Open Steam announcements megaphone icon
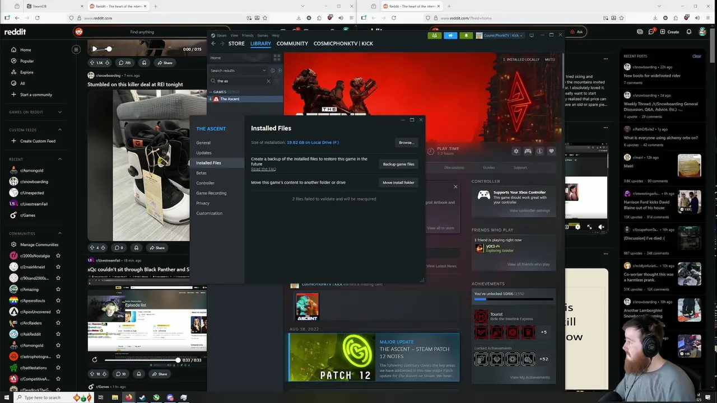The height and width of the screenshot is (403, 717). [450, 35]
